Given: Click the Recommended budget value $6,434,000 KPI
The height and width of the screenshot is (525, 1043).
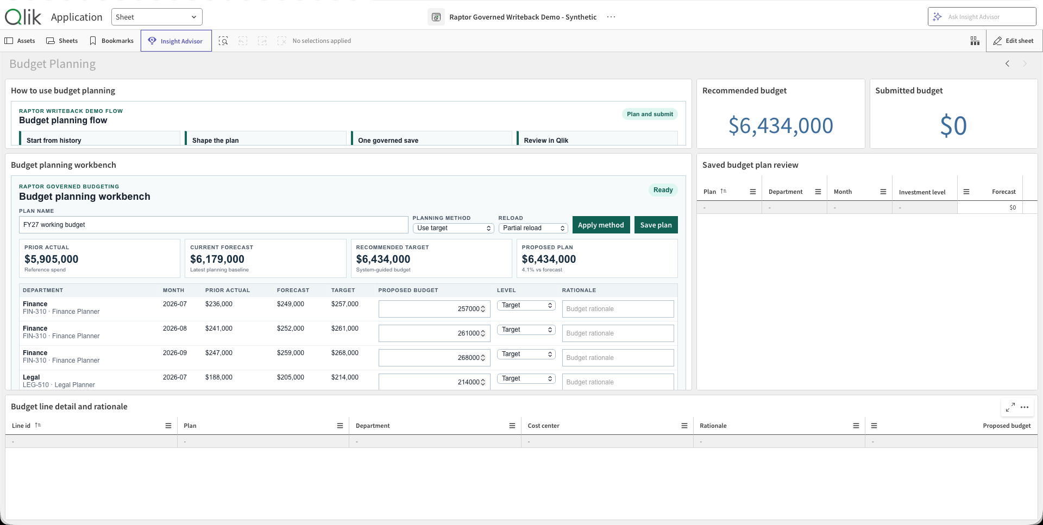Looking at the screenshot, I should click(x=781, y=125).
